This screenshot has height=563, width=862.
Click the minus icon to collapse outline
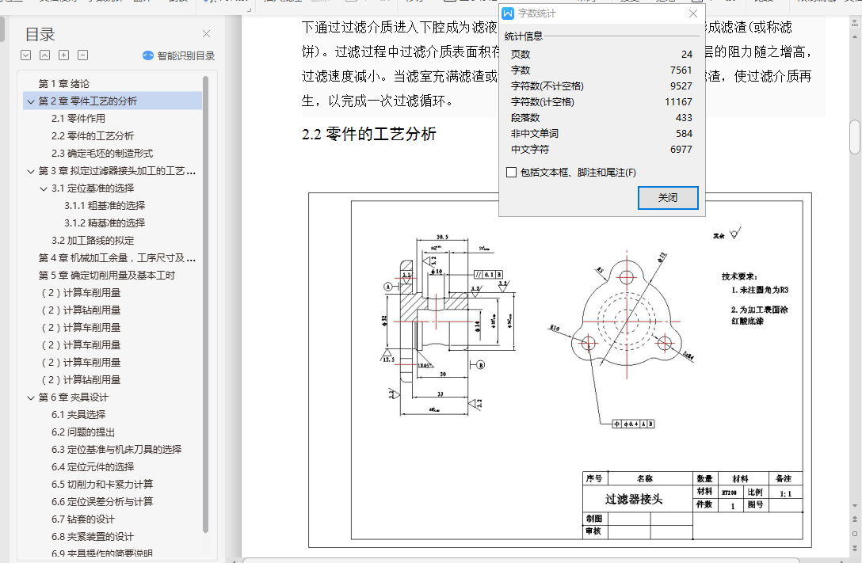83,55
